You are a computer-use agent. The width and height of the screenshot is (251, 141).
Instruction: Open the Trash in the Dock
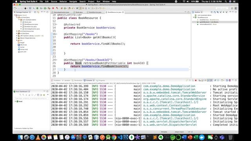230,137
